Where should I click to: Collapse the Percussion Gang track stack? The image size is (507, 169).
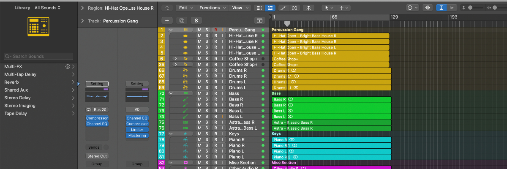point(171,30)
